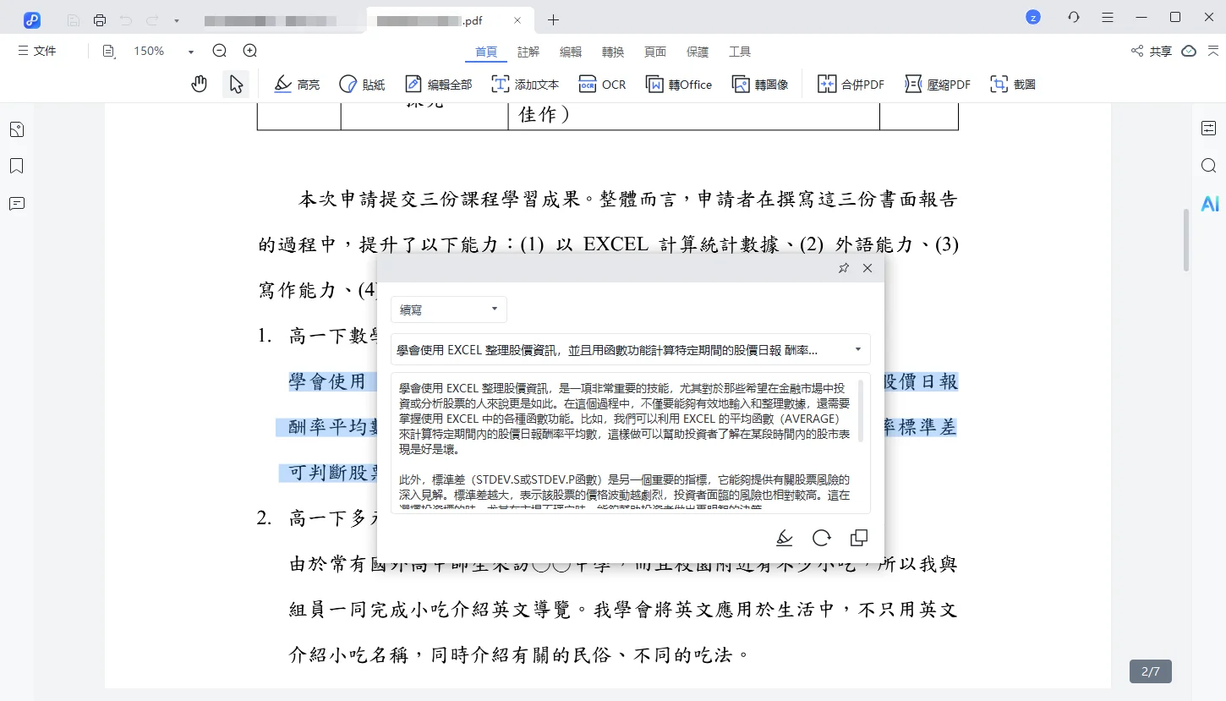Open the 續寫 mode dropdown

448,309
